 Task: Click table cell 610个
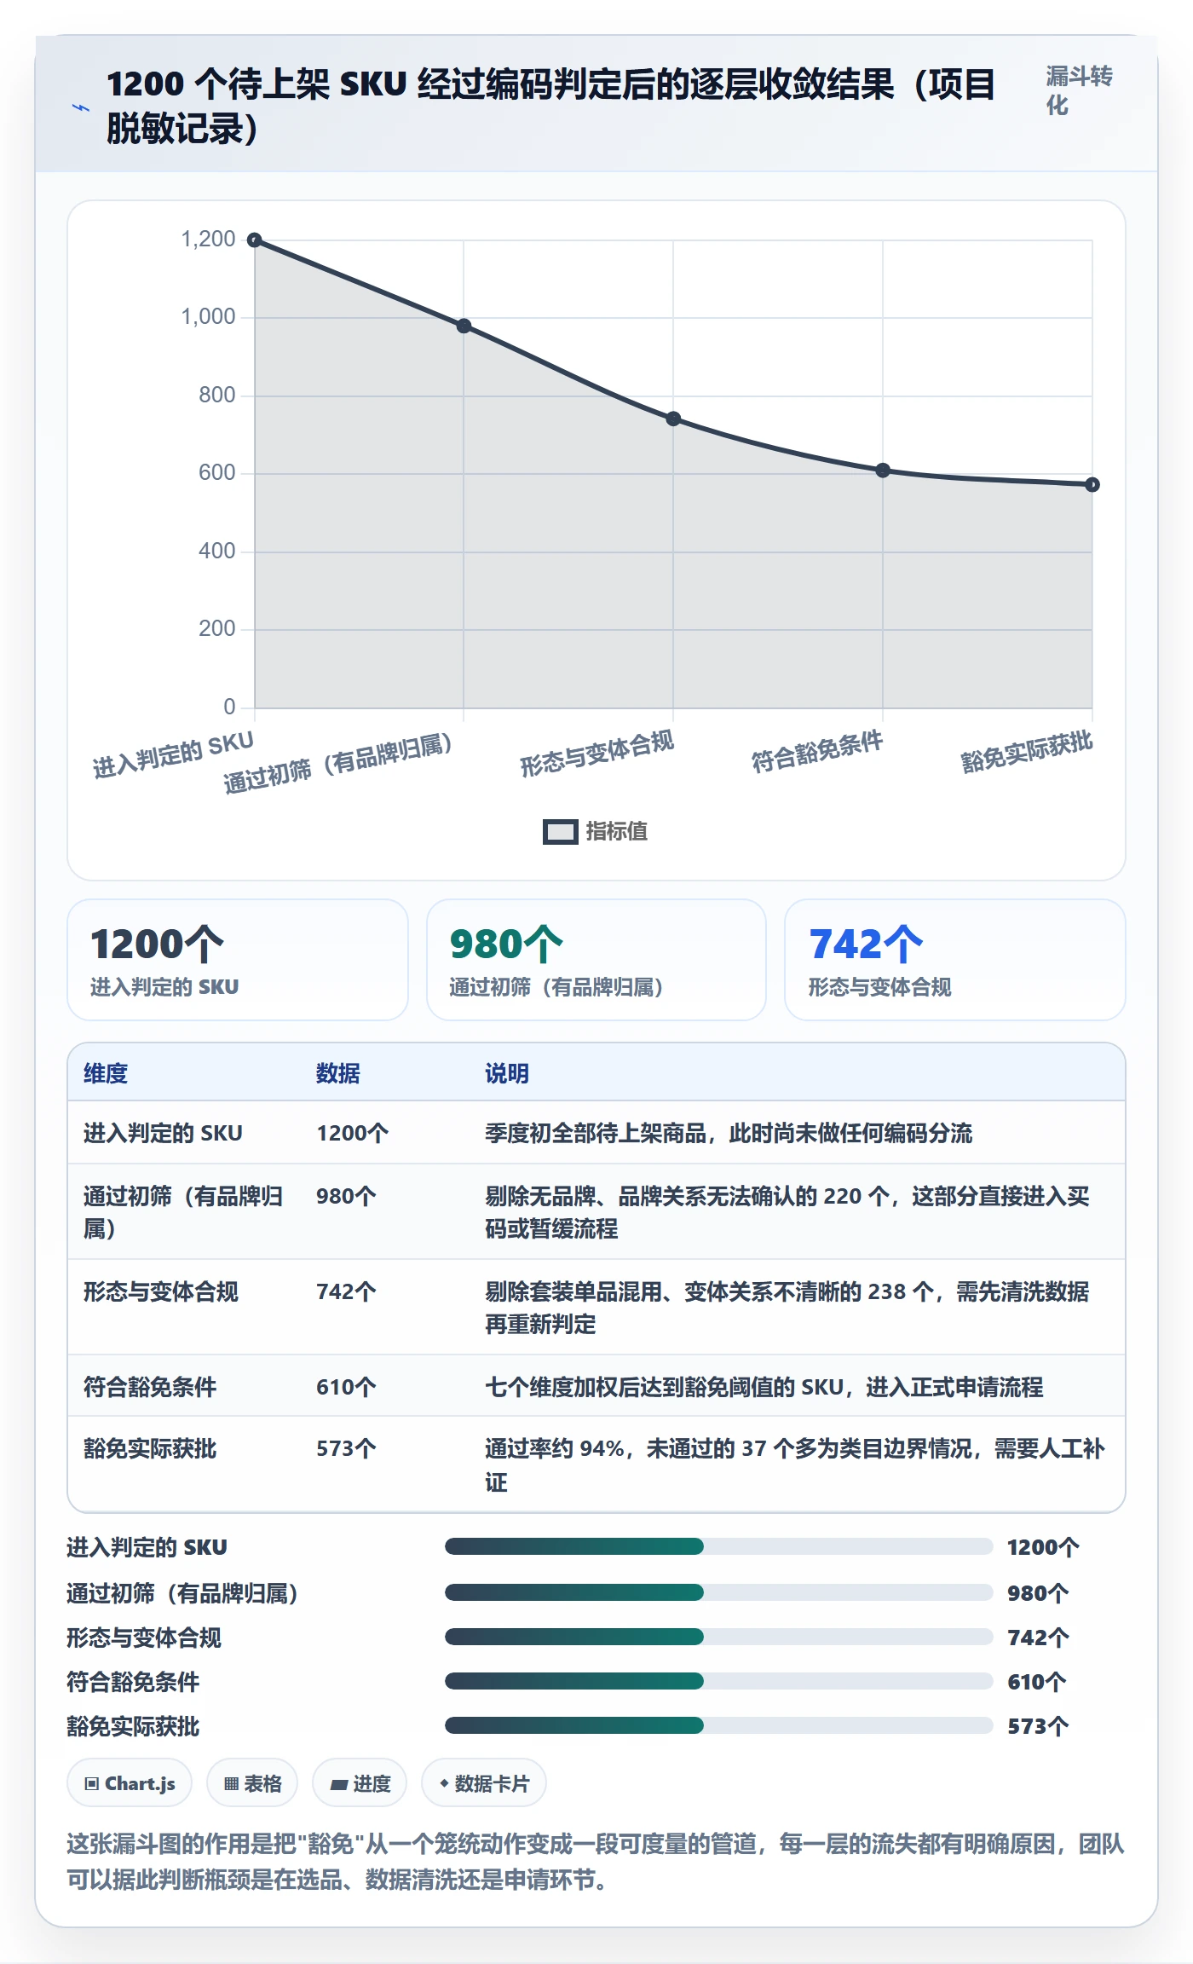pos(346,1387)
